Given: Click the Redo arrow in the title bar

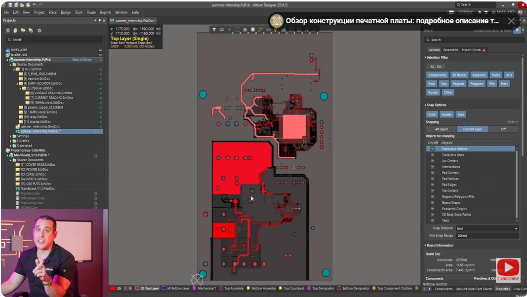Looking at the screenshot, I should coord(41,5).
